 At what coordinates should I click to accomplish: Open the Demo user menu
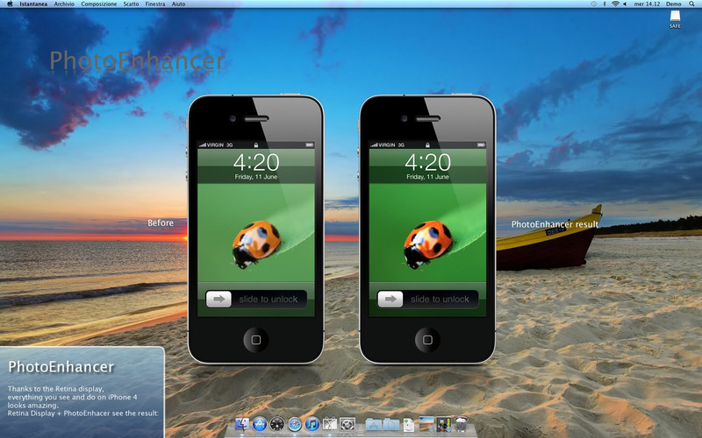click(x=673, y=4)
